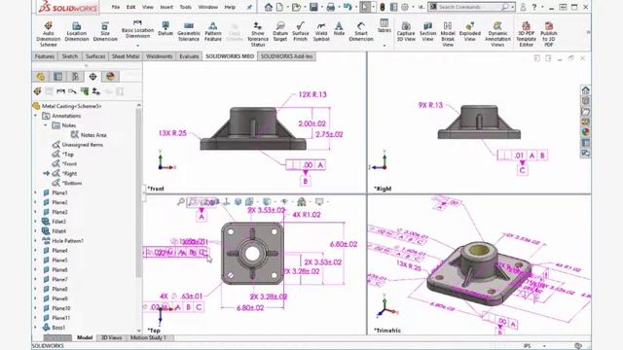
Task: Add a Datum annotation
Action: tap(165, 29)
